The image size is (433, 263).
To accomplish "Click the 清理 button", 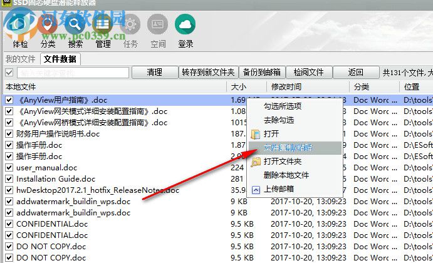I will coord(155,72).
